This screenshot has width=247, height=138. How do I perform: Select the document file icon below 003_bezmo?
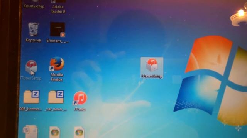30,131
